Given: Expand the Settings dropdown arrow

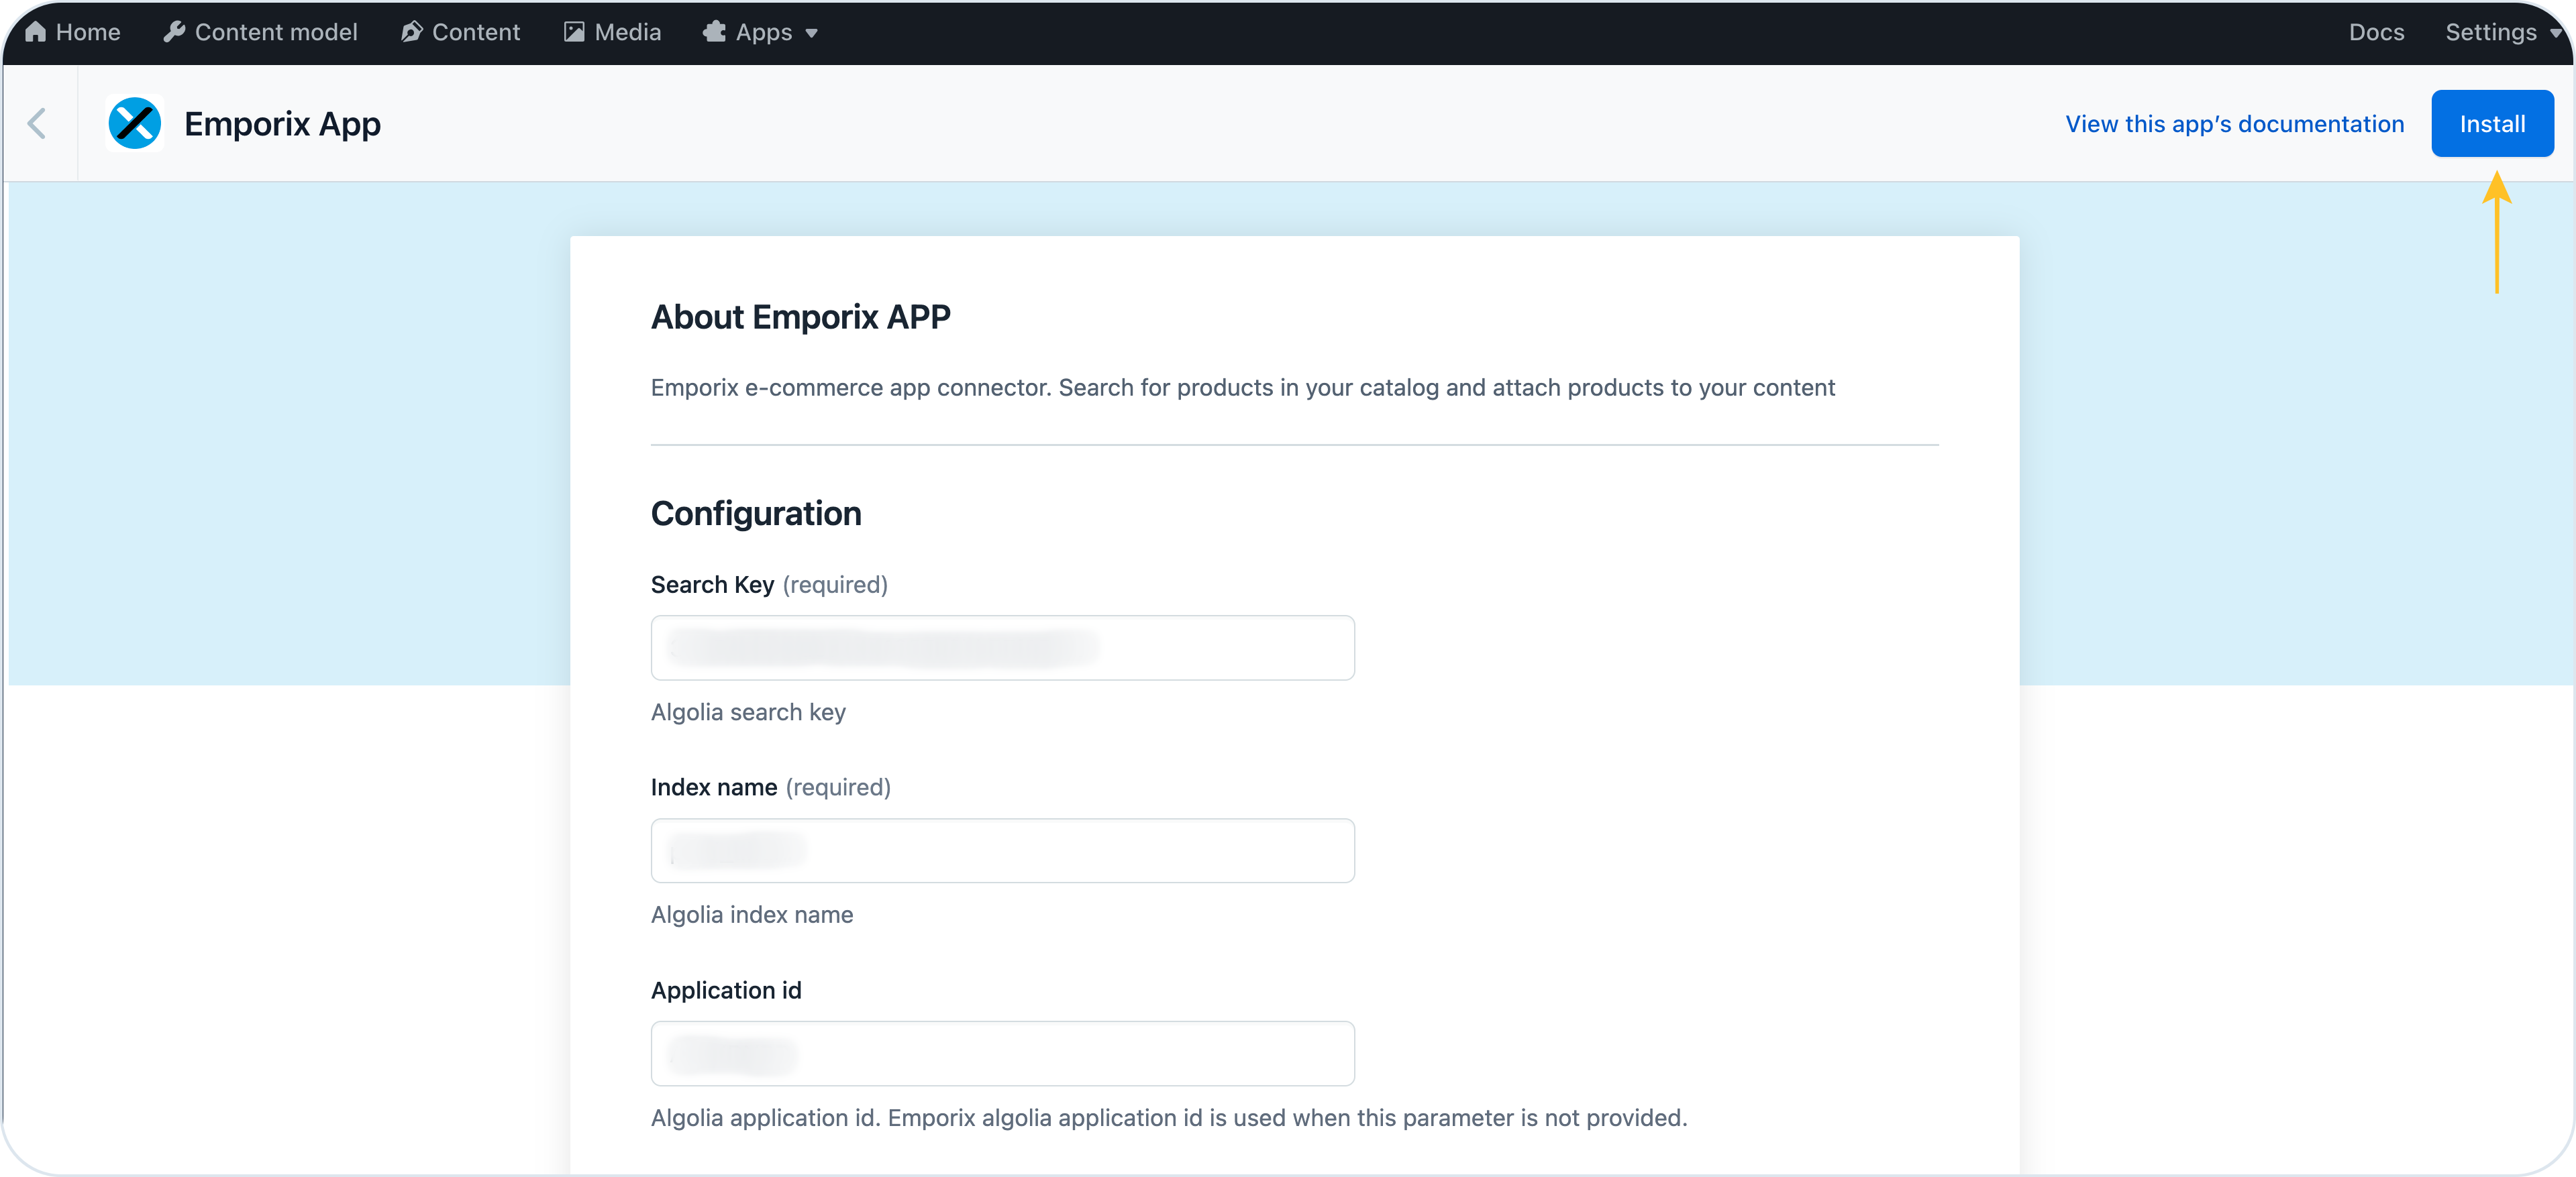Looking at the screenshot, I should coord(2556,32).
